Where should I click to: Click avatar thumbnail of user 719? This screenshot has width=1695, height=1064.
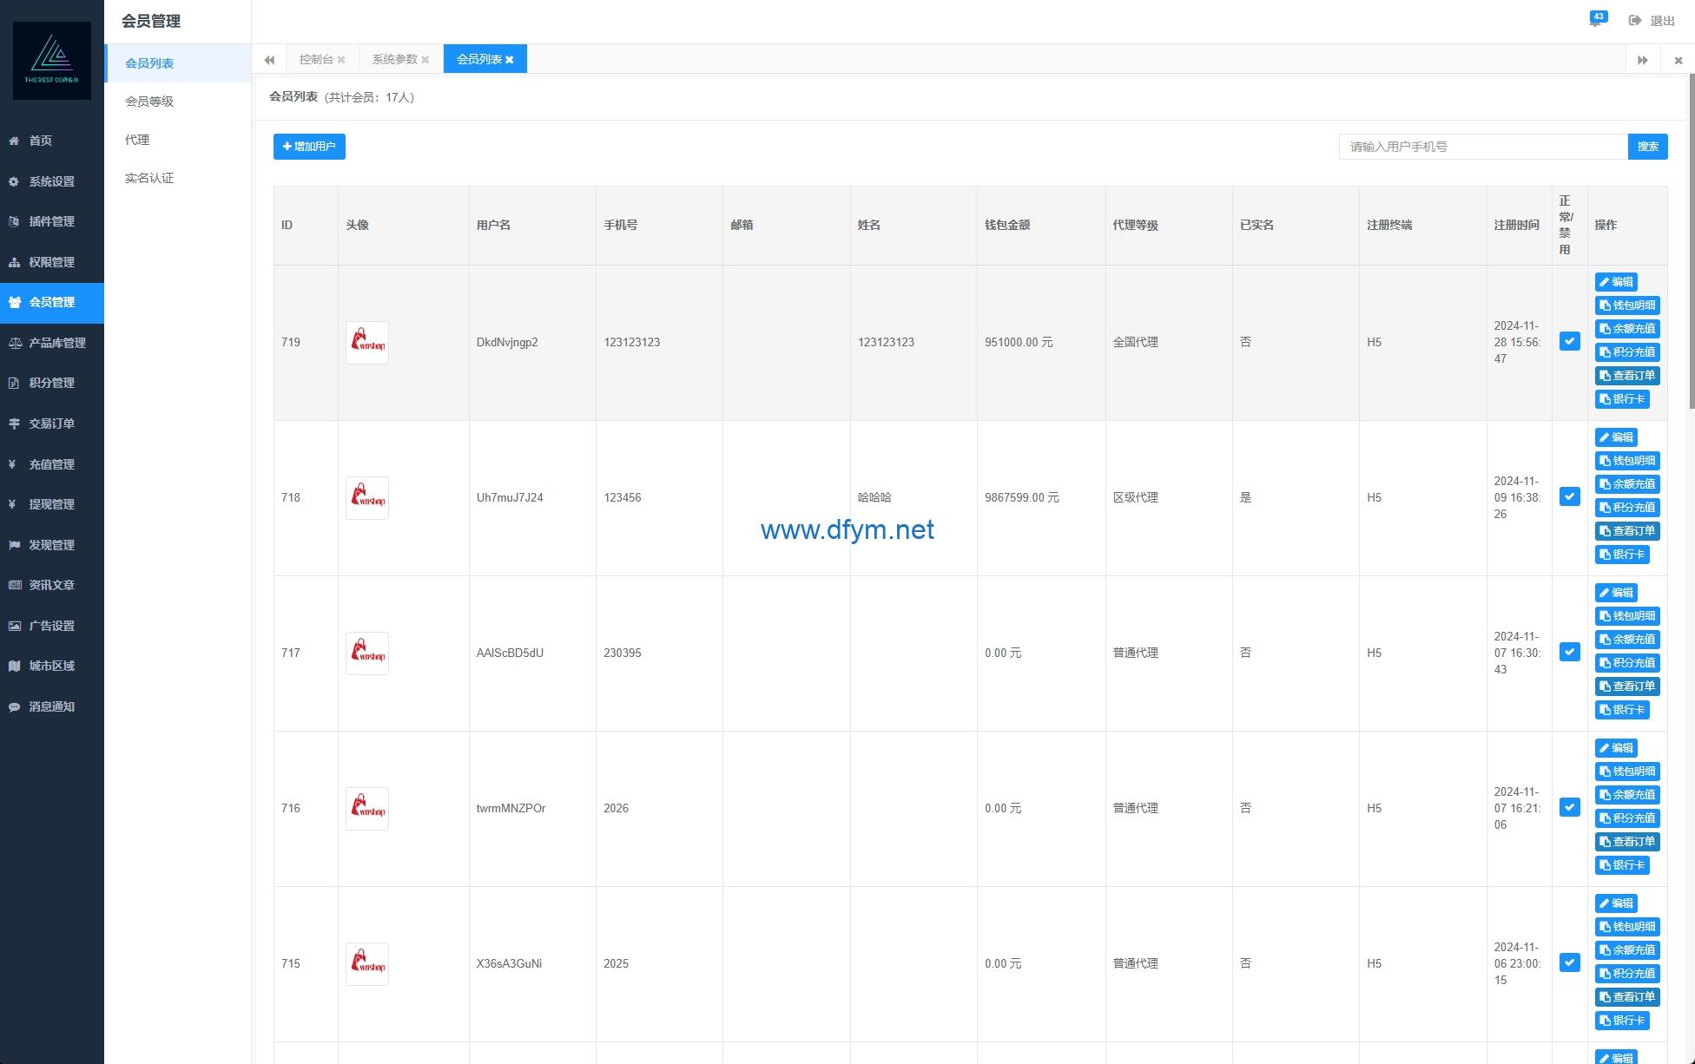click(367, 343)
